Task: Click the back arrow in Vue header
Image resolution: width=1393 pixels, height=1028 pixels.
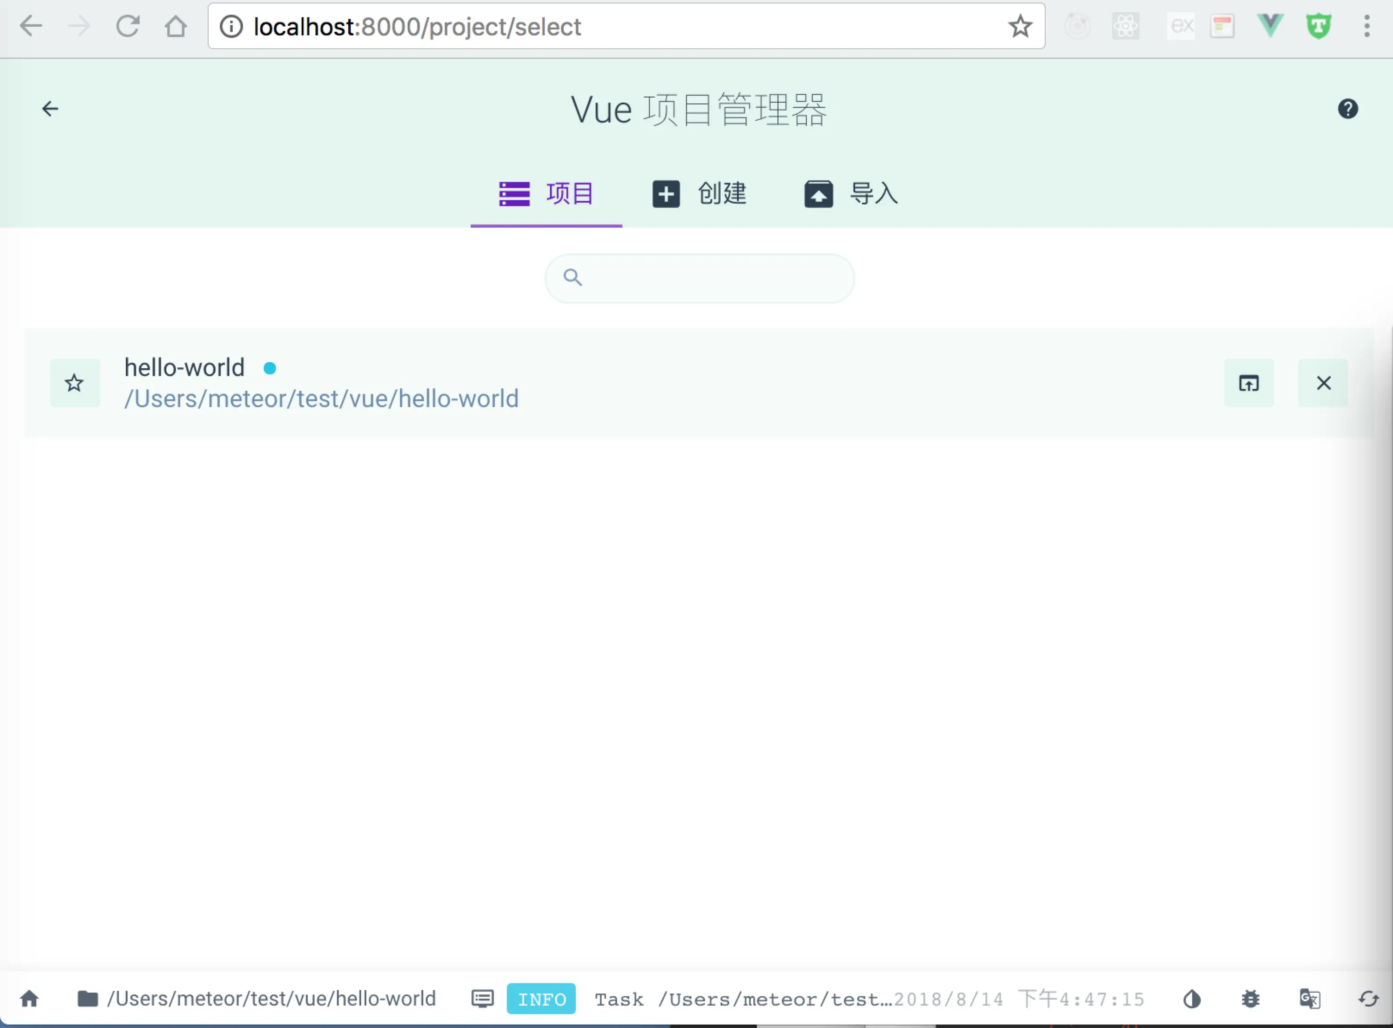Action: (x=50, y=109)
